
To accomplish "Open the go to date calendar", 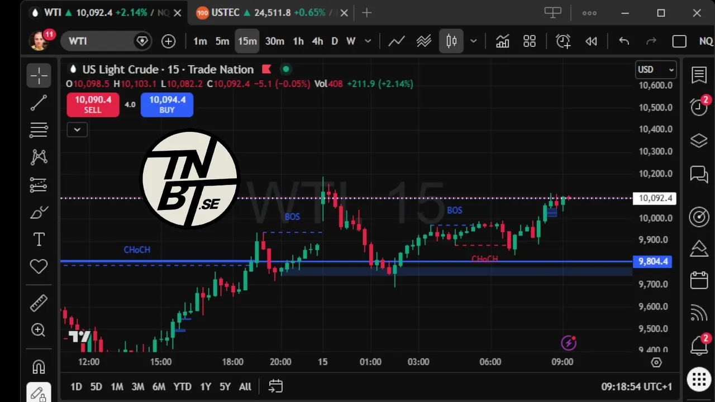I will click(x=275, y=386).
